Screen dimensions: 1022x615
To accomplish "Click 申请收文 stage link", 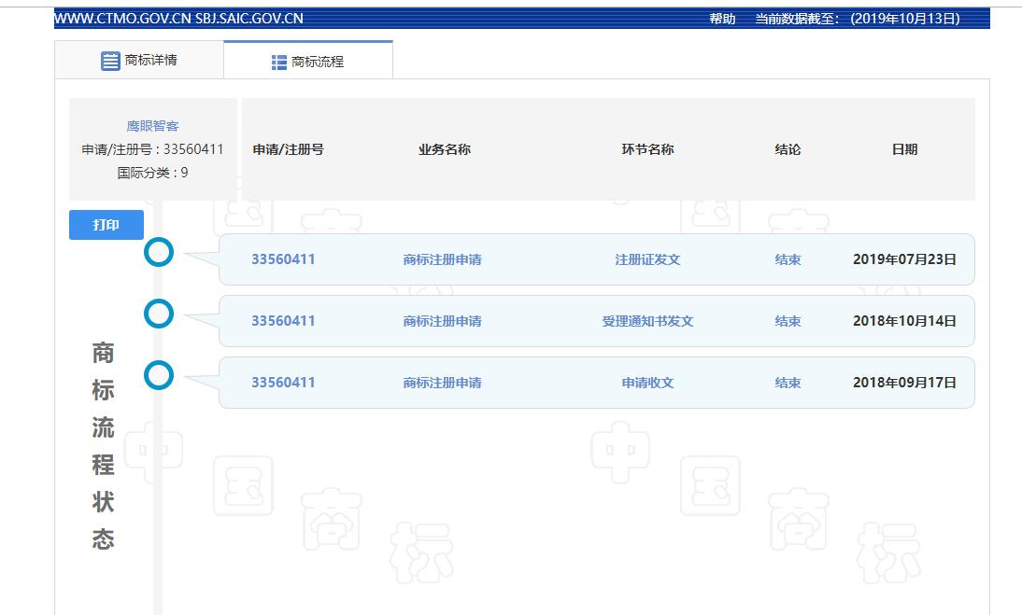I will (x=647, y=383).
